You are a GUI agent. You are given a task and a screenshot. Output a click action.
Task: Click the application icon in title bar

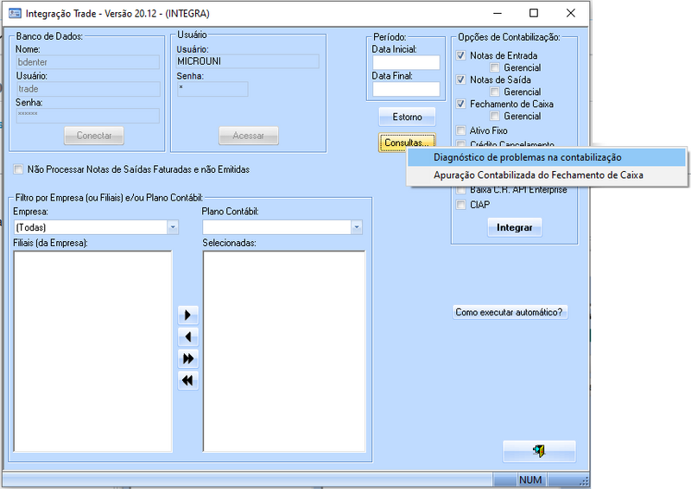click(15, 13)
